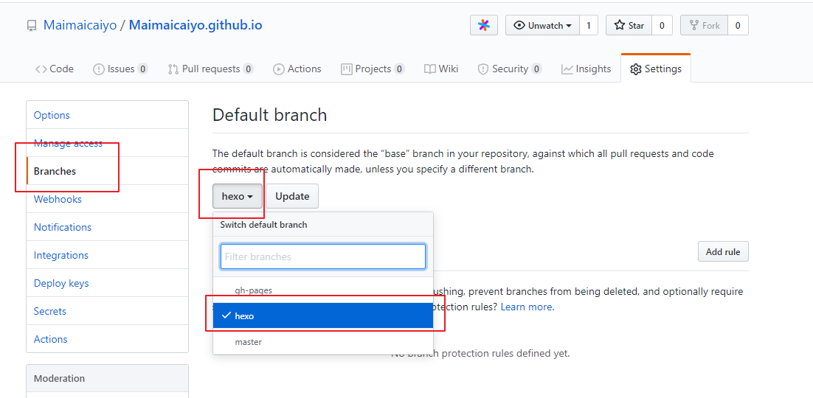Open the Code tab with brackets icon
This screenshot has height=398, width=813.
tap(55, 69)
